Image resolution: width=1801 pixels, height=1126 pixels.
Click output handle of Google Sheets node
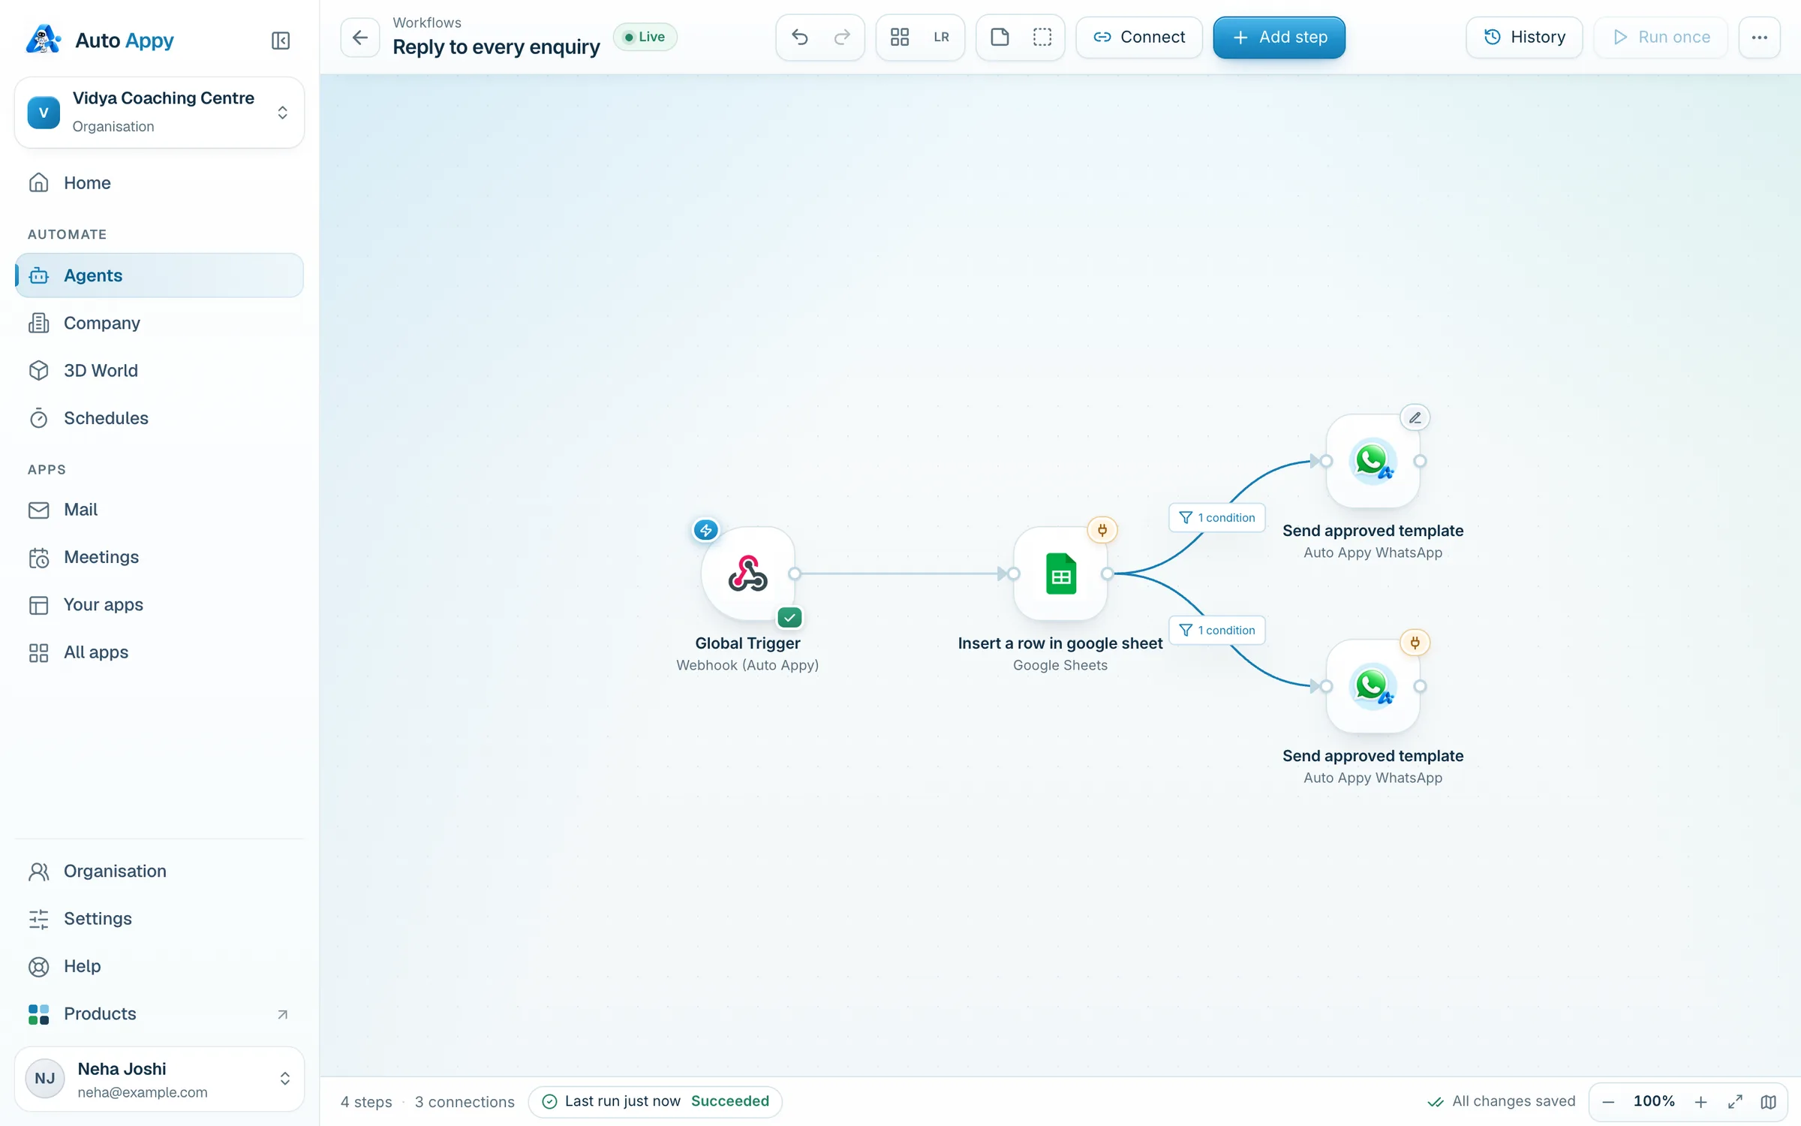(x=1108, y=574)
